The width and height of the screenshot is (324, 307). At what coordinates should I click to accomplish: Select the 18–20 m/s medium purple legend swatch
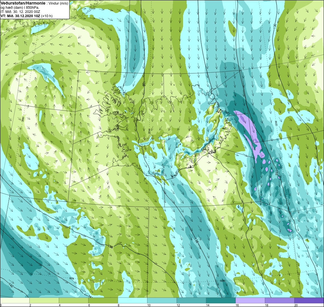point(280,300)
